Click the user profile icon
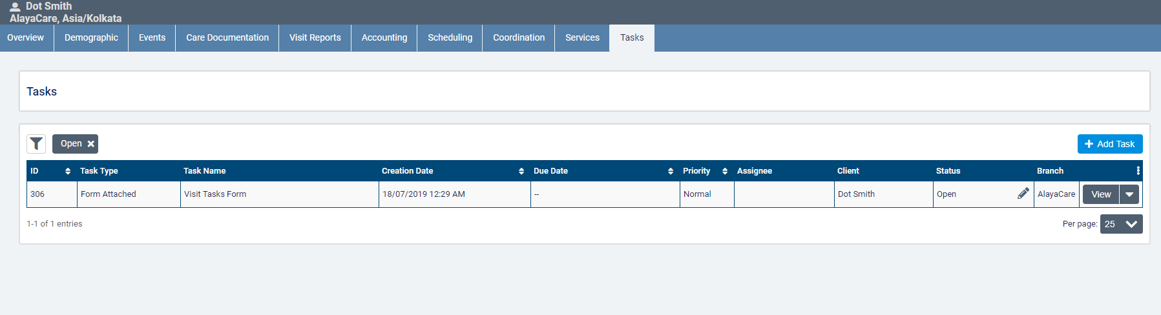 point(15,7)
